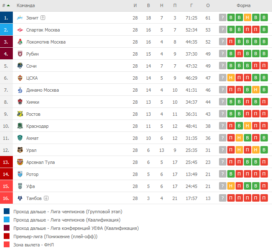
Task: Click the relegation arrow icon beside Тамбов
Action: click(x=46, y=198)
